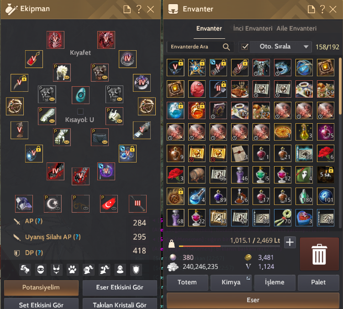
Task: Click the plus icon beside weight limit
Action: pos(290,242)
